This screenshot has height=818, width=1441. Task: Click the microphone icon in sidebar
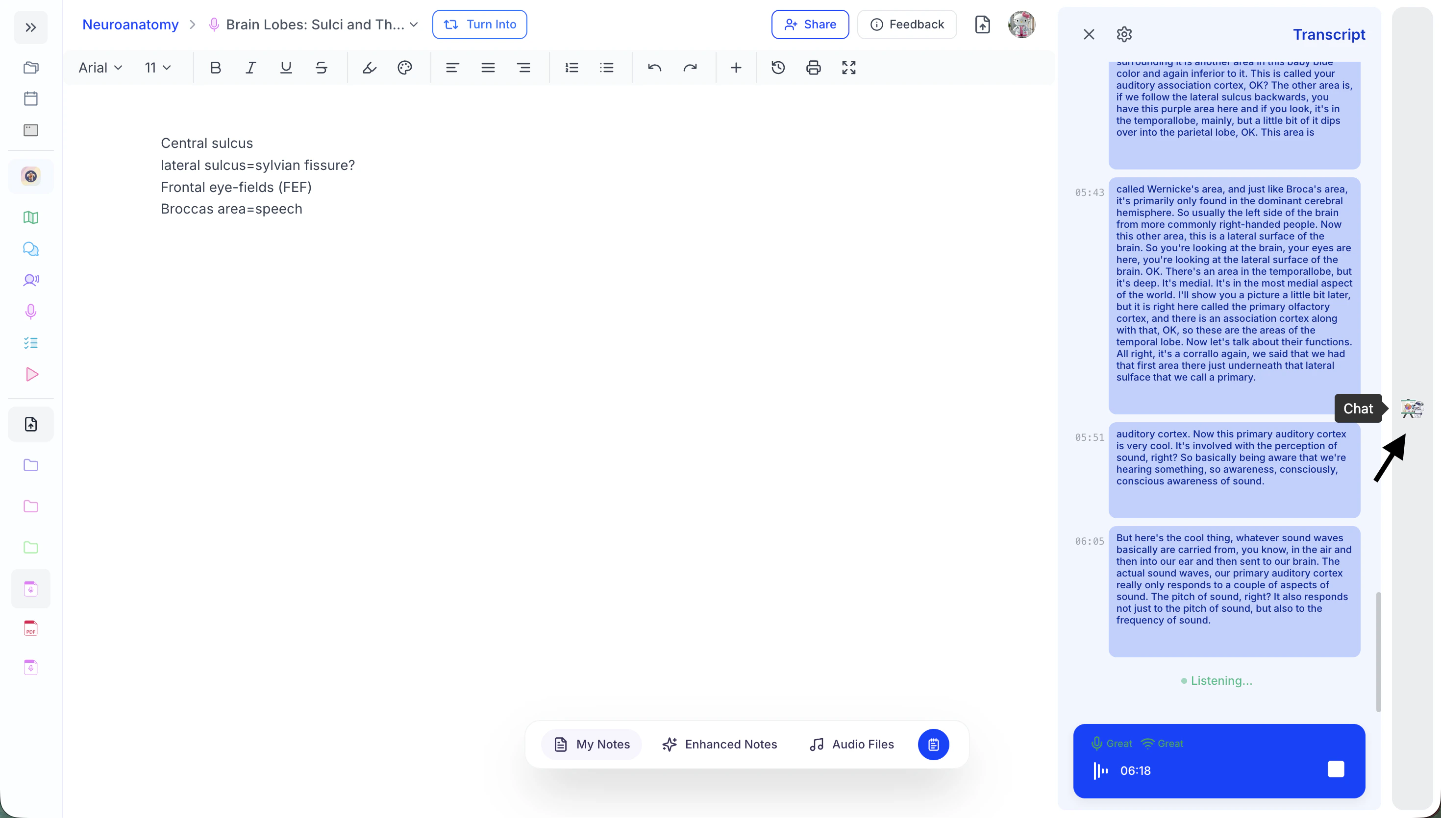[x=31, y=312]
